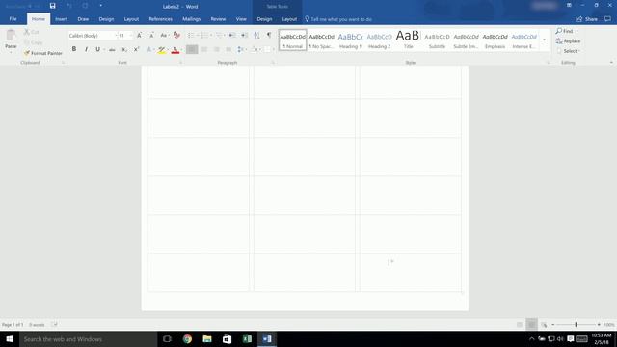Click the Read Mode view icon
The image size is (617, 347).
(x=520, y=325)
